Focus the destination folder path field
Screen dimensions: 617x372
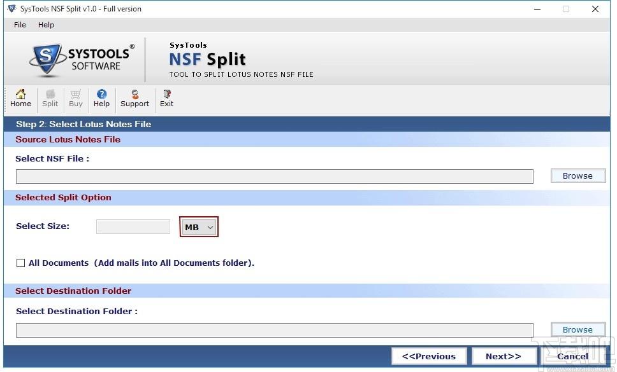[275, 331]
